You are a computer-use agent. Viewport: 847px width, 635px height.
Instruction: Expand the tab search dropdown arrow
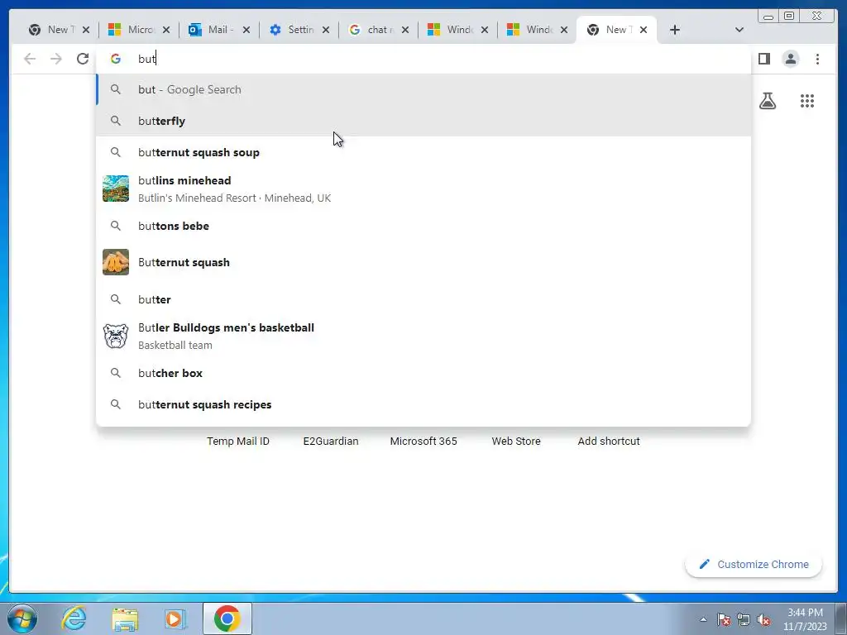point(739,30)
